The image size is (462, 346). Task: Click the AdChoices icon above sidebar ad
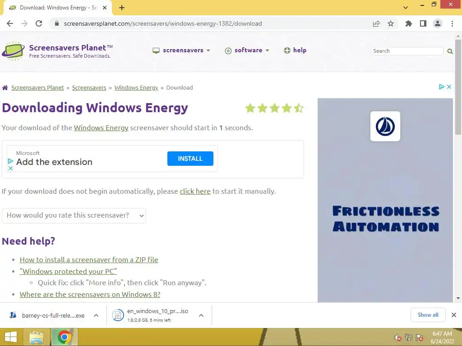[x=441, y=86]
